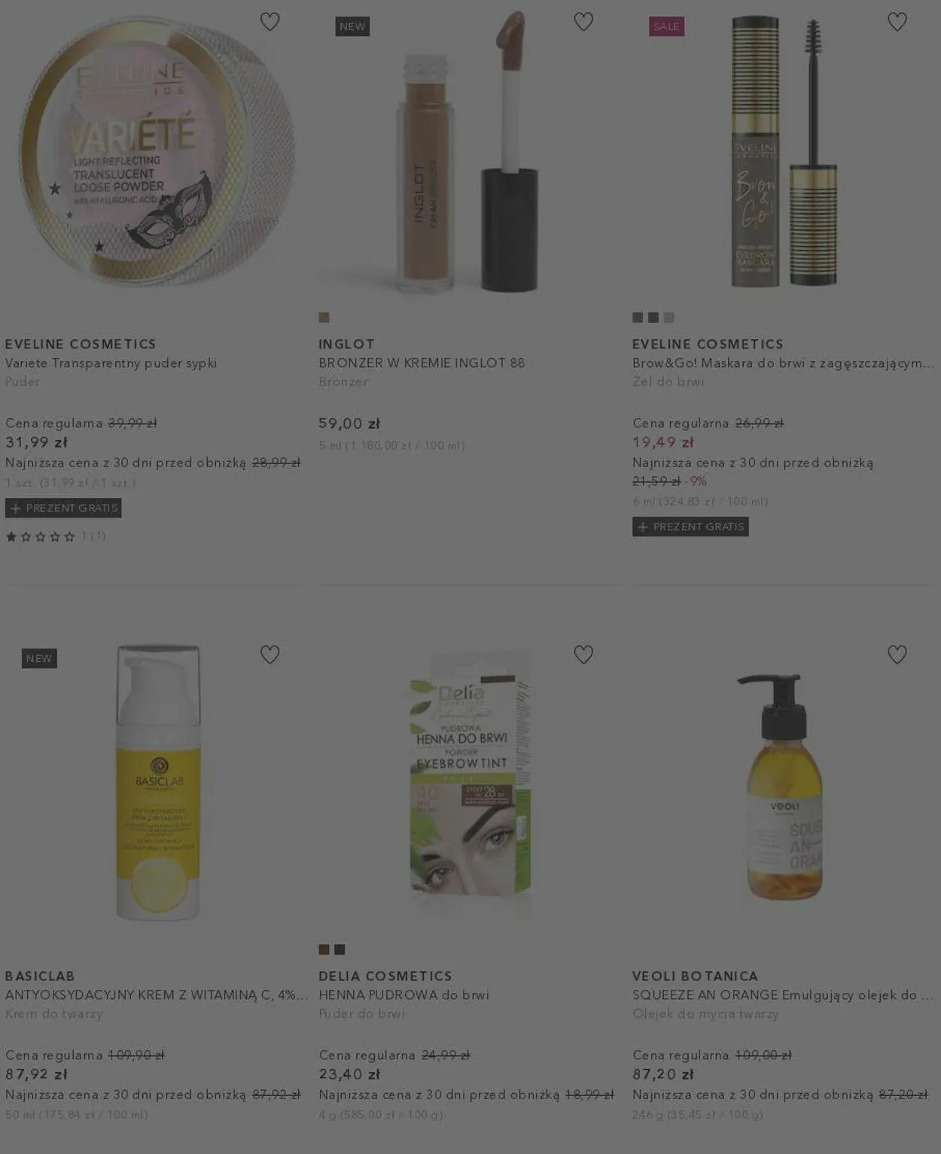Add Veoli Botanica oil to favorites heart
This screenshot has width=941, height=1154.
pos(897,654)
